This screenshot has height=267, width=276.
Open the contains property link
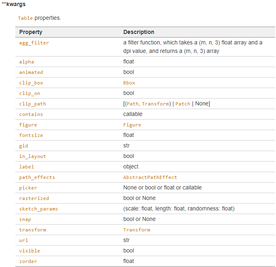click(31, 114)
